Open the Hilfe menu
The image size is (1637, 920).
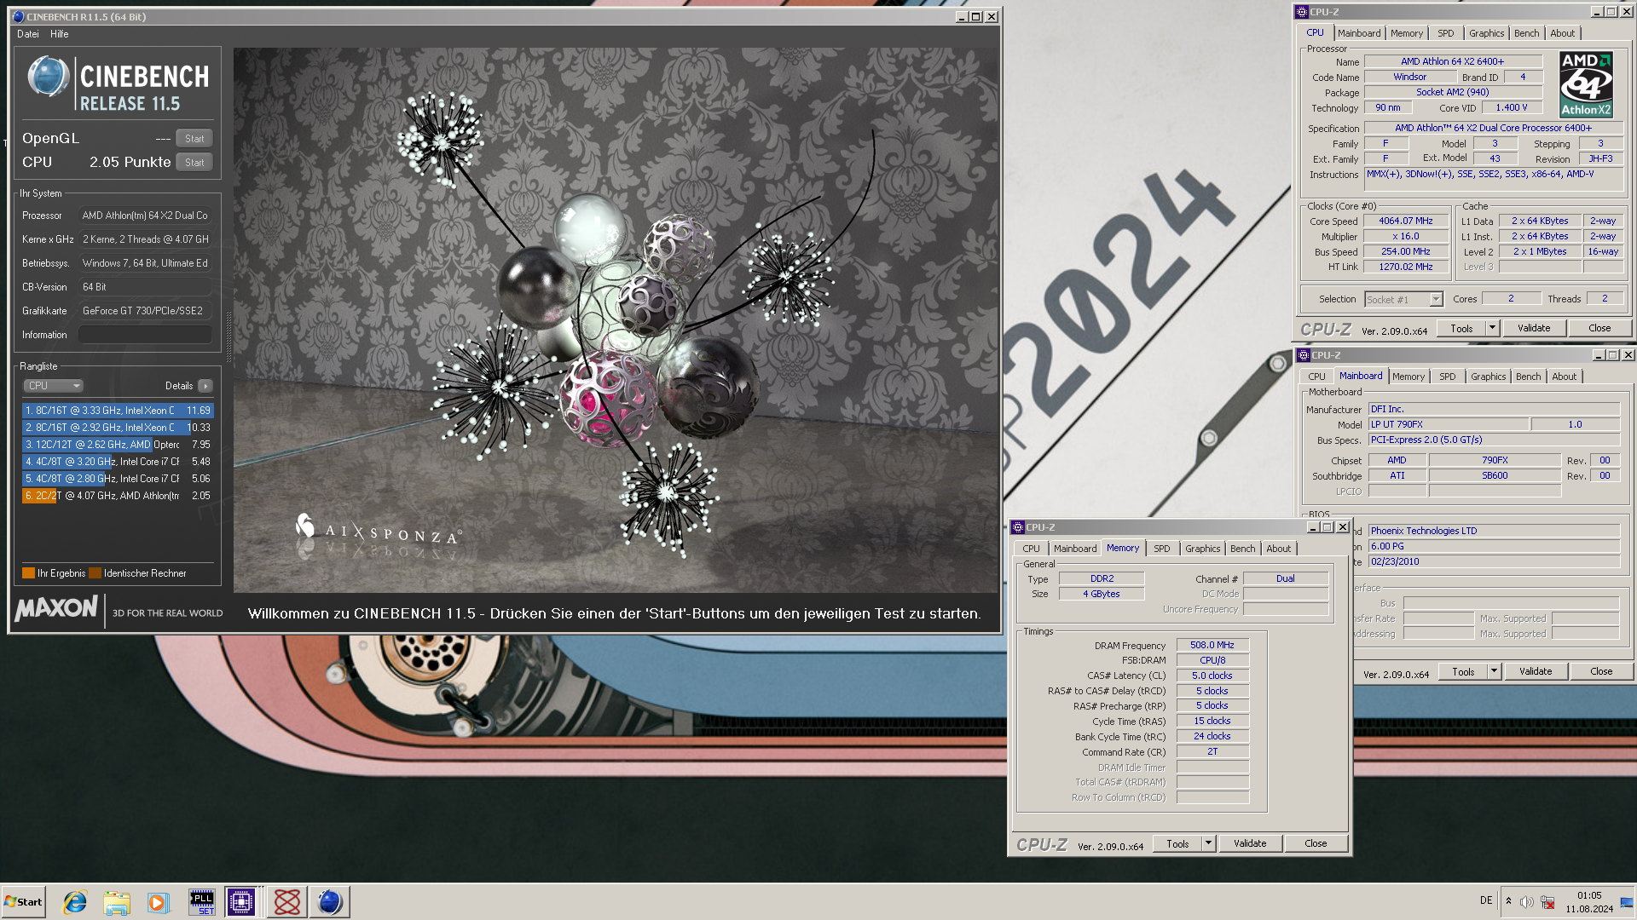coord(60,34)
